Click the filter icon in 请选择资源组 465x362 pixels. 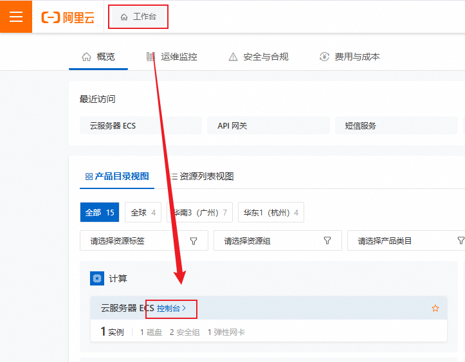(x=327, y=240)
